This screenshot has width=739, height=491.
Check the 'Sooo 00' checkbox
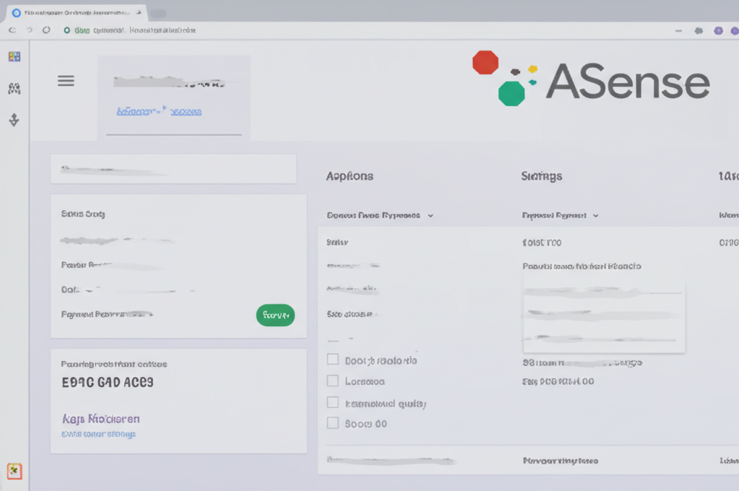[333, 422]
